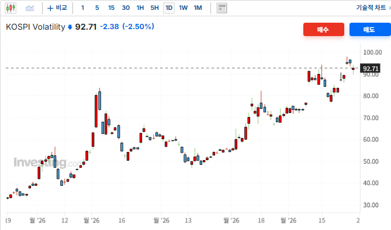391x230 pixels.
Task: Choose the 15 minute interval
Action: tap(111, 8)
